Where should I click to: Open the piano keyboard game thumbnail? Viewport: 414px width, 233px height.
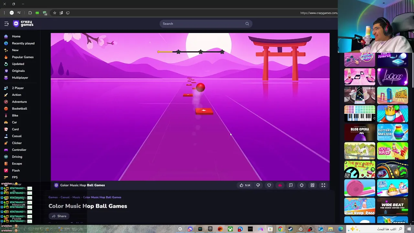click(360, 114)
